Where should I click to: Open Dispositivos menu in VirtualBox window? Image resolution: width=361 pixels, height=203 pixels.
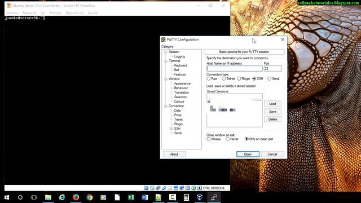(74, 13)
